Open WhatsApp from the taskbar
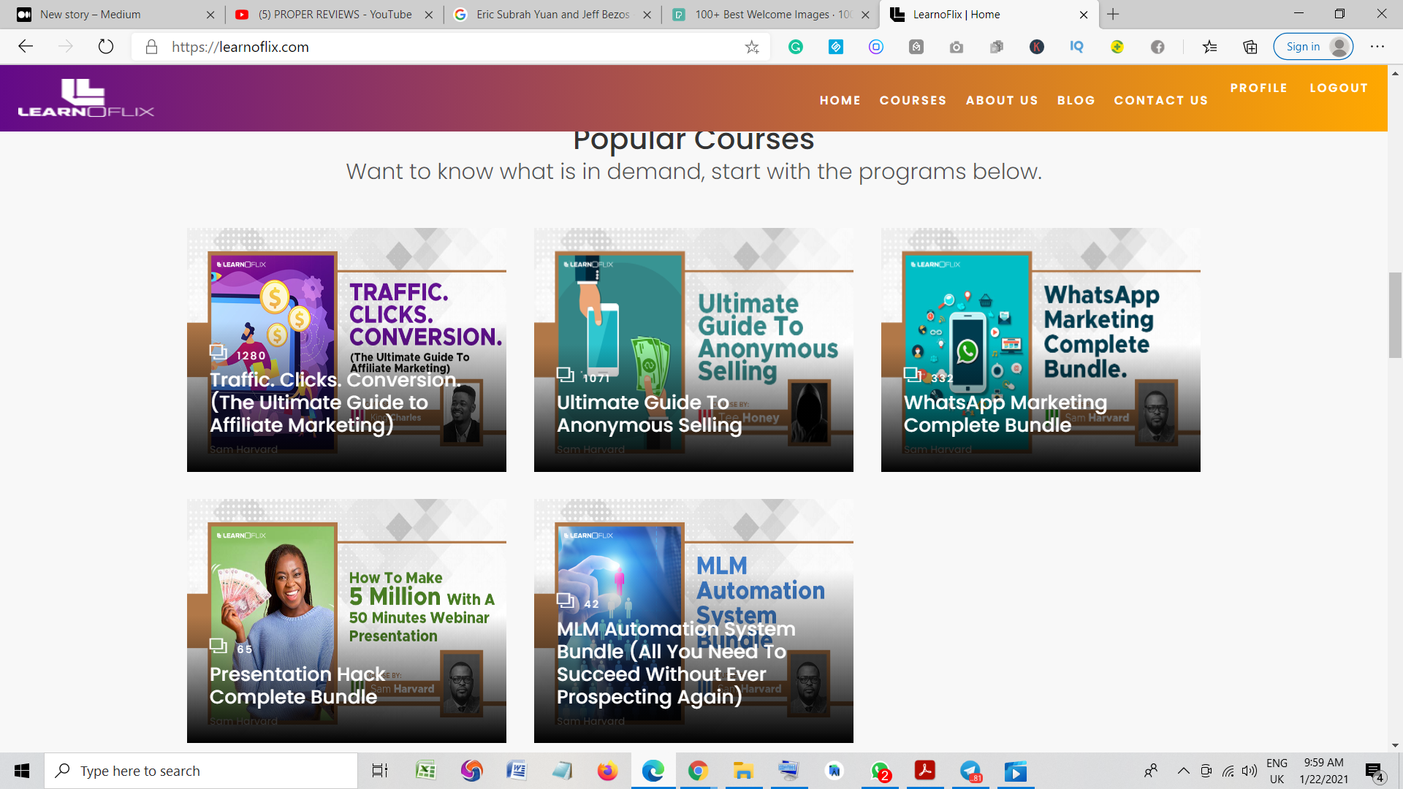 coord(880,771)
